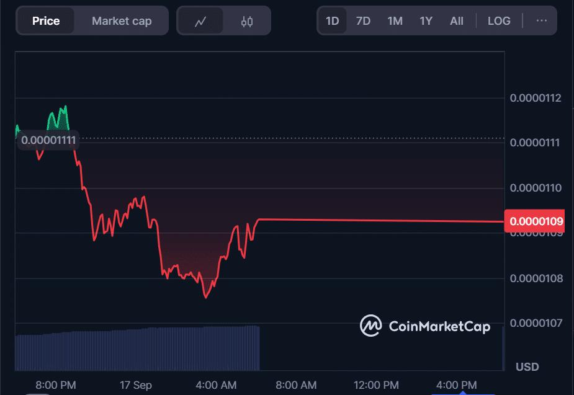Set the chart range to 1D

click(333, 21)
